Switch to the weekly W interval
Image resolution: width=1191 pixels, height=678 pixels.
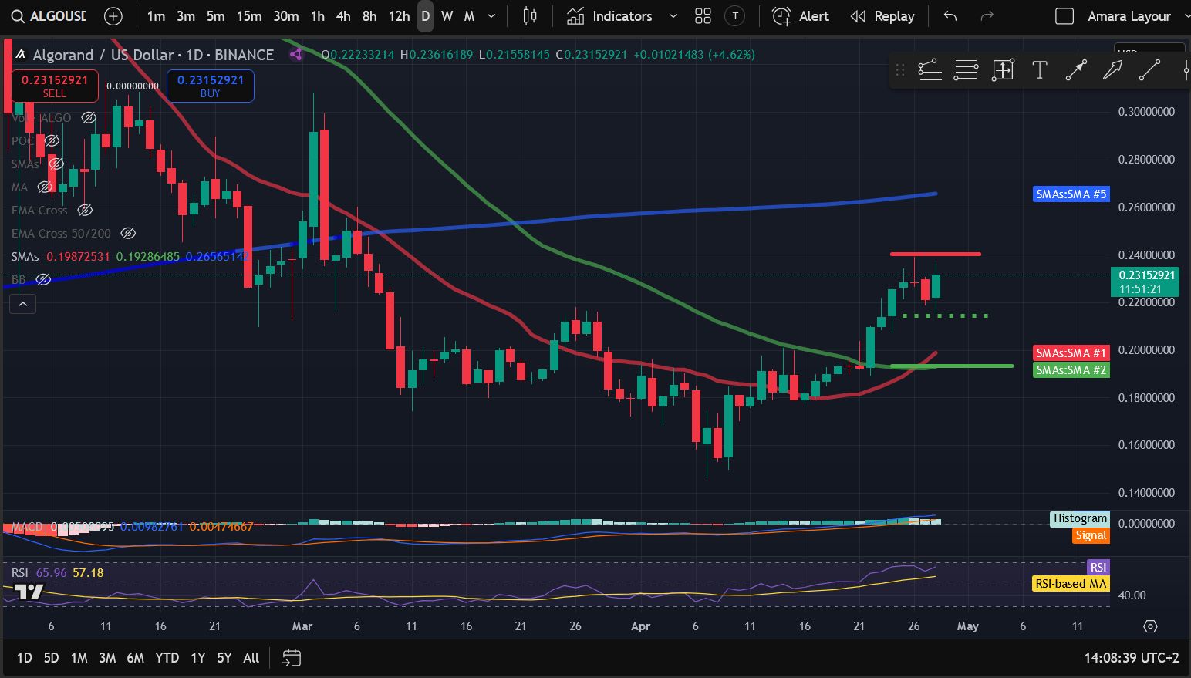[447, 16]
